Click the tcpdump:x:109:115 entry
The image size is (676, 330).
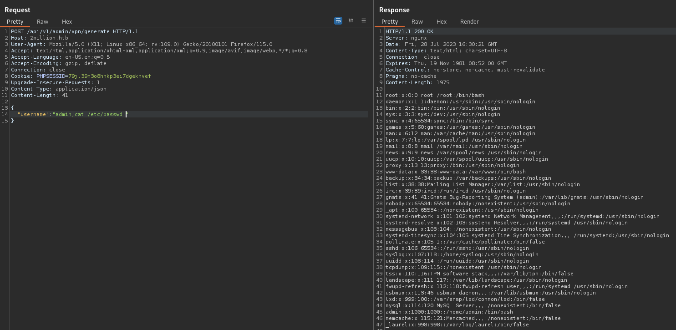(x=463, y=267)
